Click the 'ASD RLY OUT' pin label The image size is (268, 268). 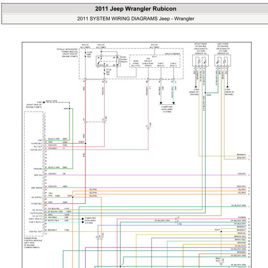[x=36, y=231]
